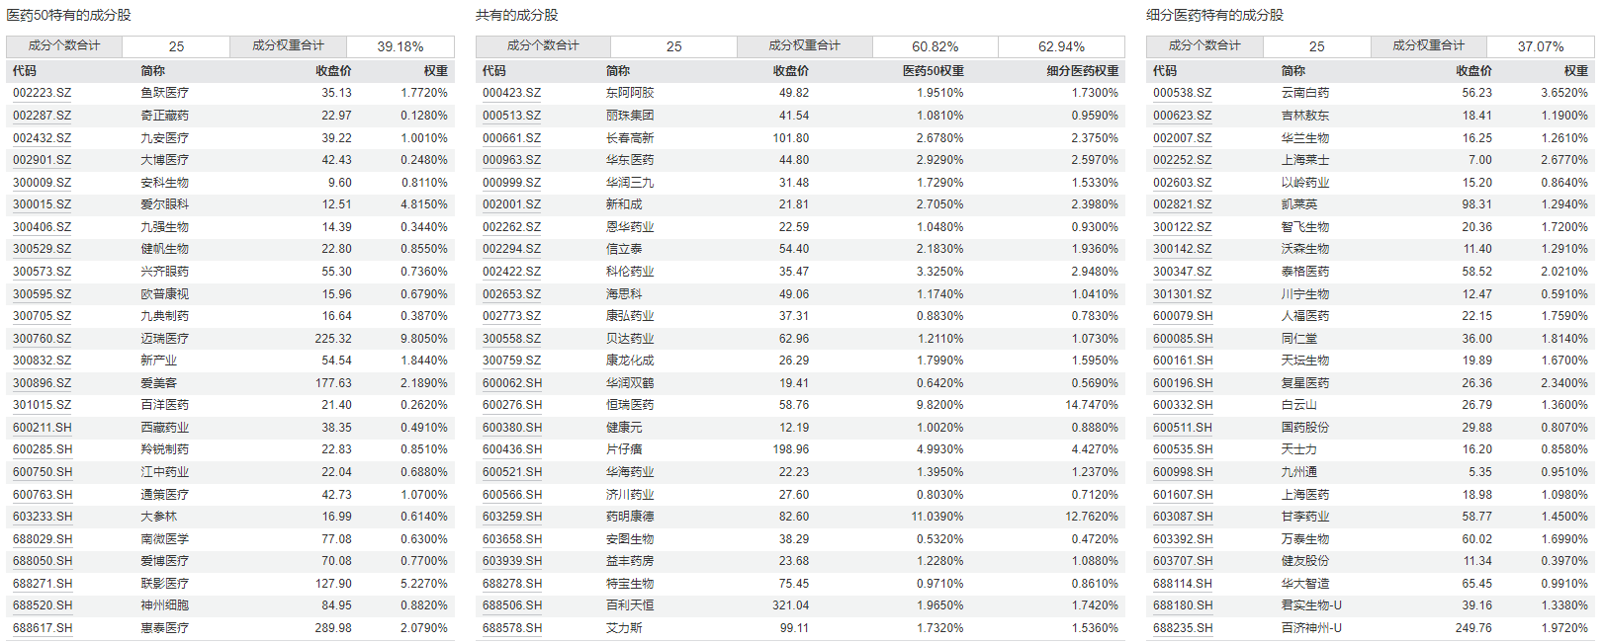
Task: Click the 603259.SH code for 药明康德
Action: pos(511,517)
